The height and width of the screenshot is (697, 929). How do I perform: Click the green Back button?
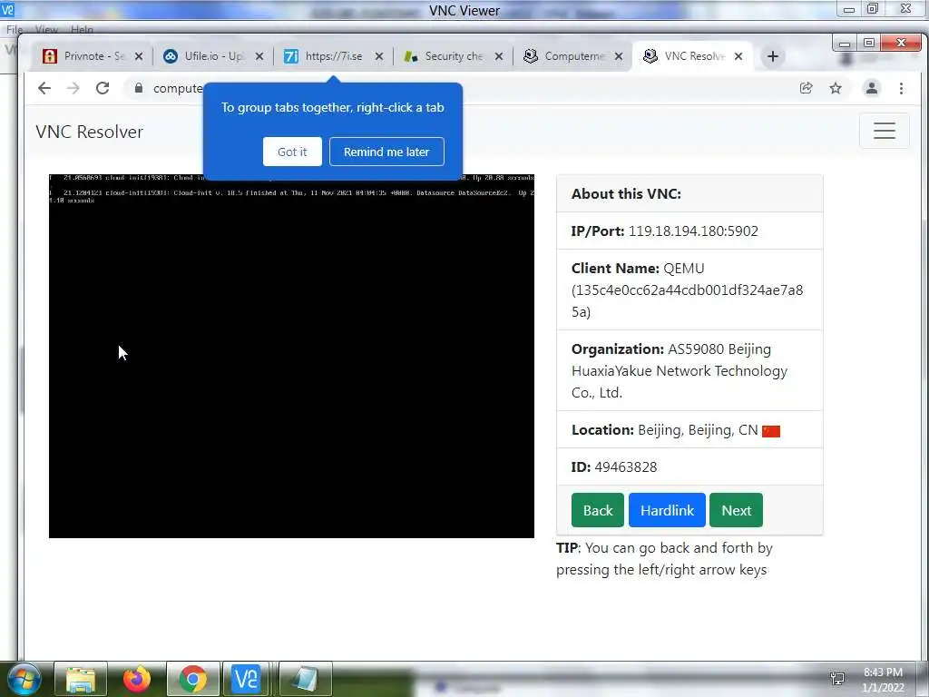597,510
